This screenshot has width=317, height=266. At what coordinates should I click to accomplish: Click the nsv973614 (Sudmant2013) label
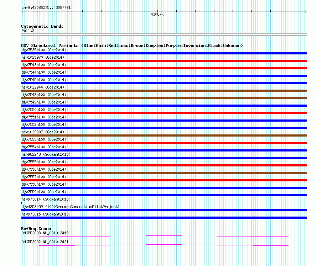46,199
